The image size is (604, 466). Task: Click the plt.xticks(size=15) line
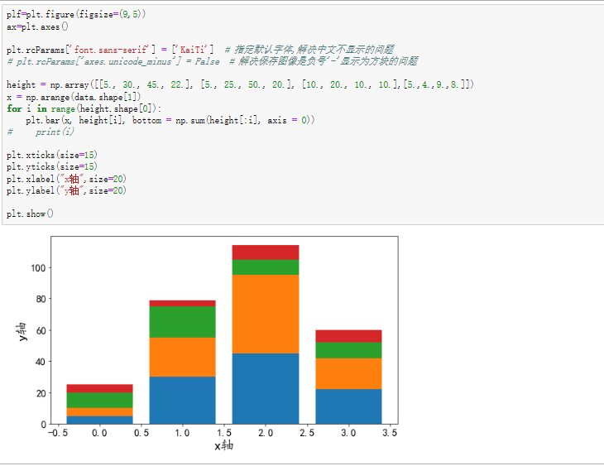51,156
